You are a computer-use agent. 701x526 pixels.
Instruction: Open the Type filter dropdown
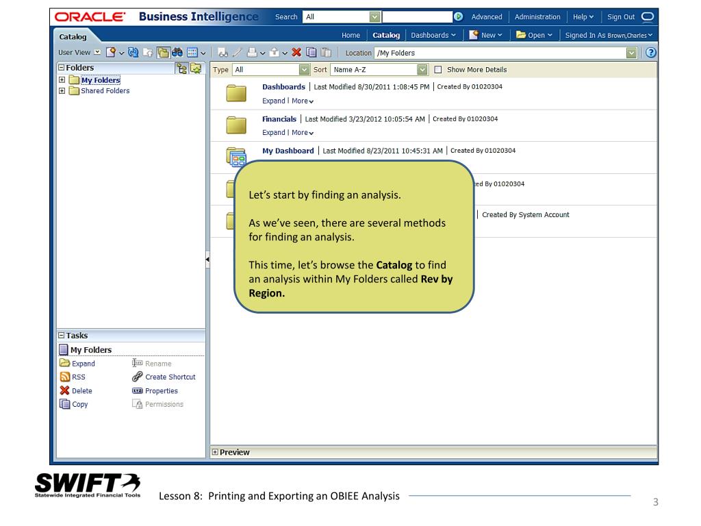tap(304, 70)
